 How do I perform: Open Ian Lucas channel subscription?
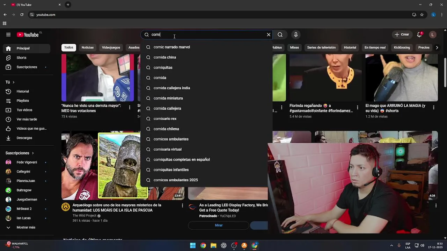[27, 218]
